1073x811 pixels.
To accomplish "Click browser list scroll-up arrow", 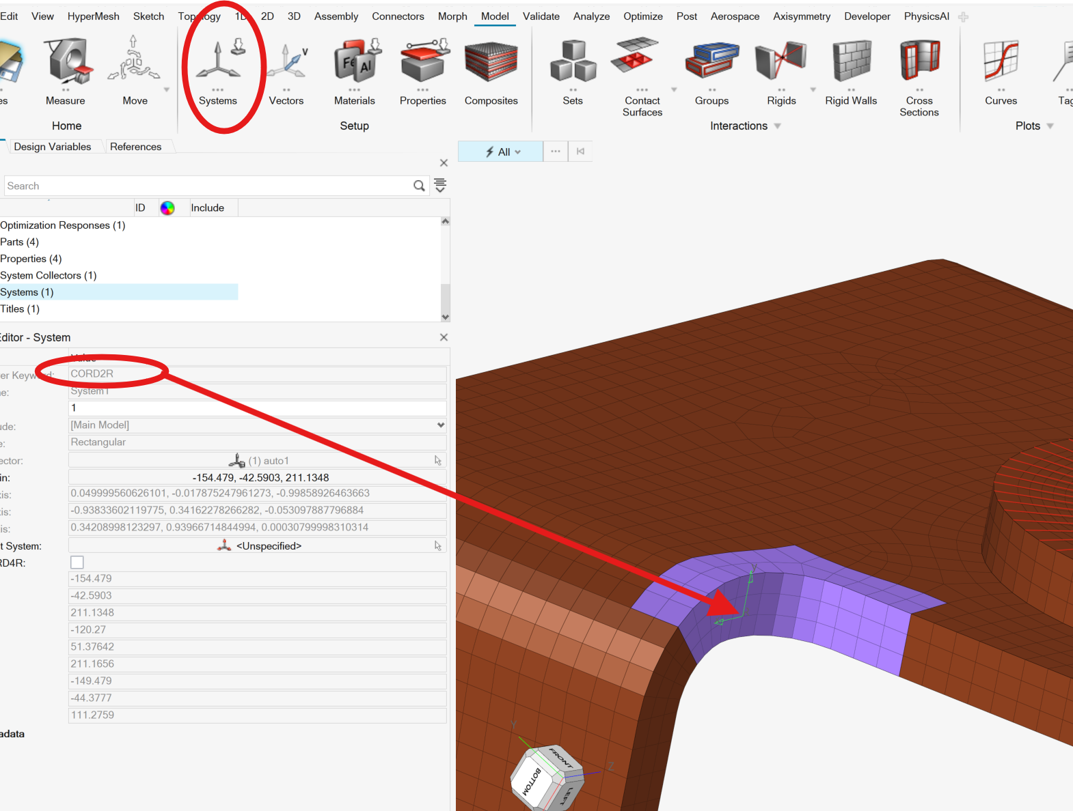I will [x=446, y=221].
